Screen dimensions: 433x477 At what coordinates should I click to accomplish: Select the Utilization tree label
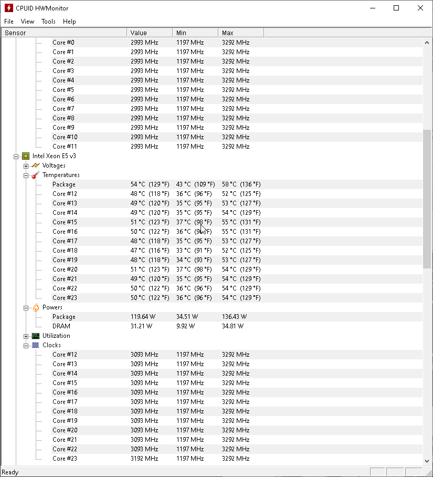coord(56,336)
